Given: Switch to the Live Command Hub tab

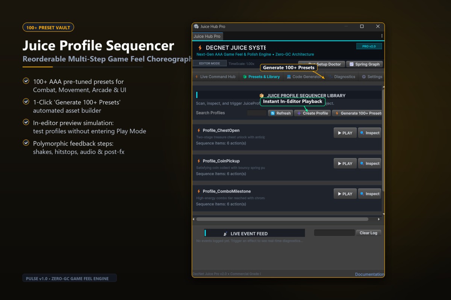Looking at the screenshot, I should (x=215, y=76).
